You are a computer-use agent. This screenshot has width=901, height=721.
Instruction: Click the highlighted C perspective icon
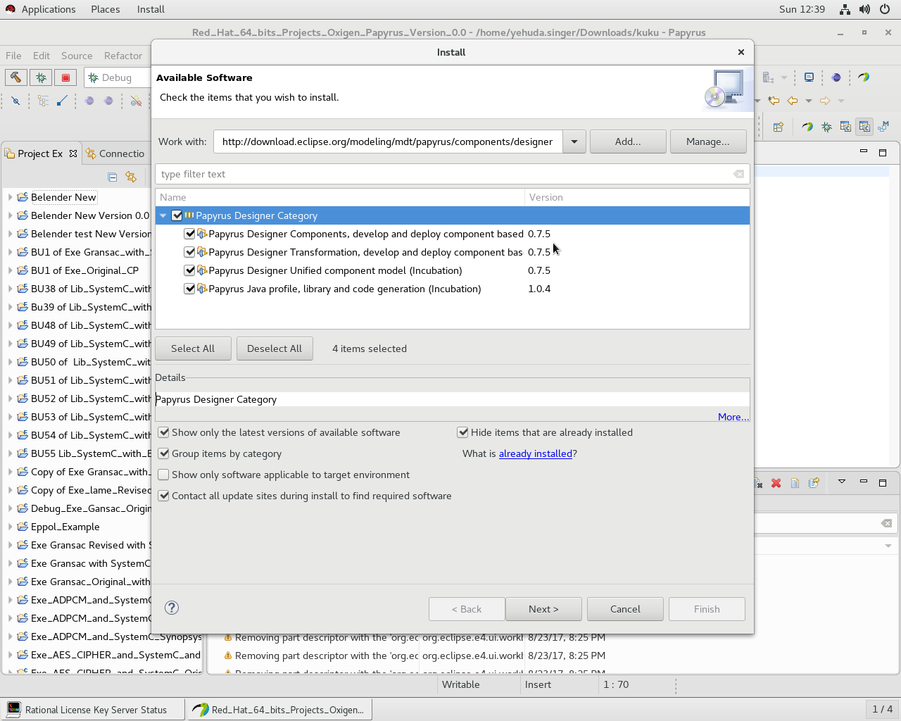click(x=864, y=127)
